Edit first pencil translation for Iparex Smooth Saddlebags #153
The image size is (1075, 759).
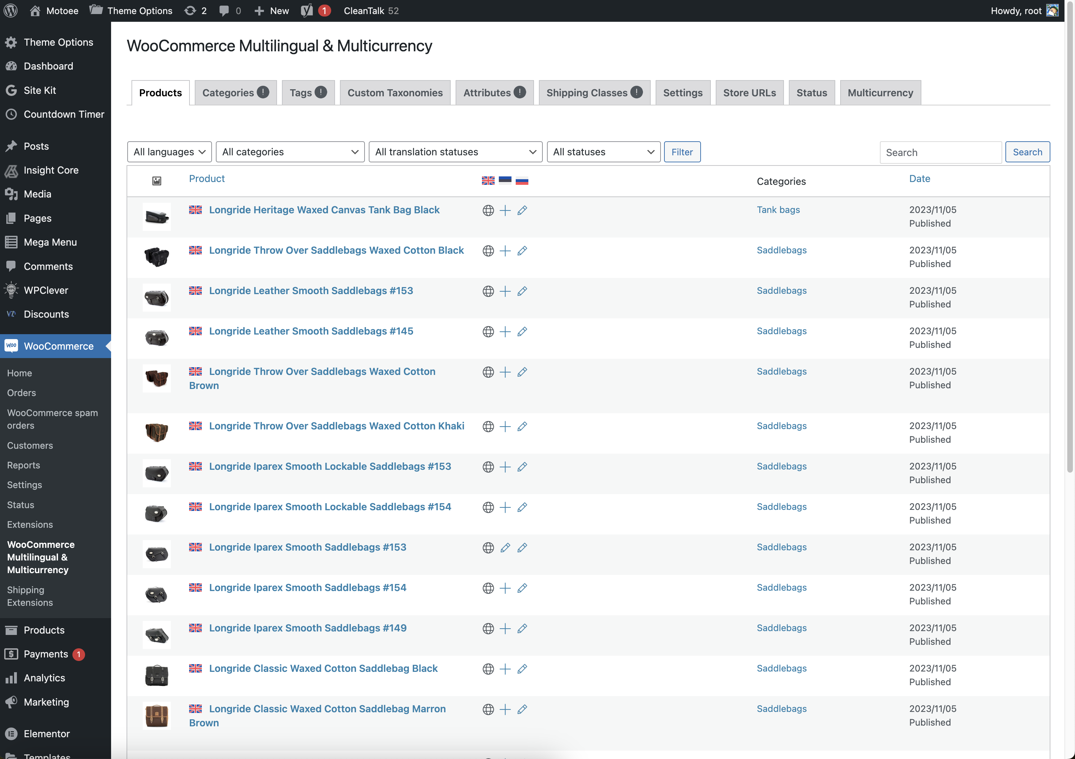point(505,547)
